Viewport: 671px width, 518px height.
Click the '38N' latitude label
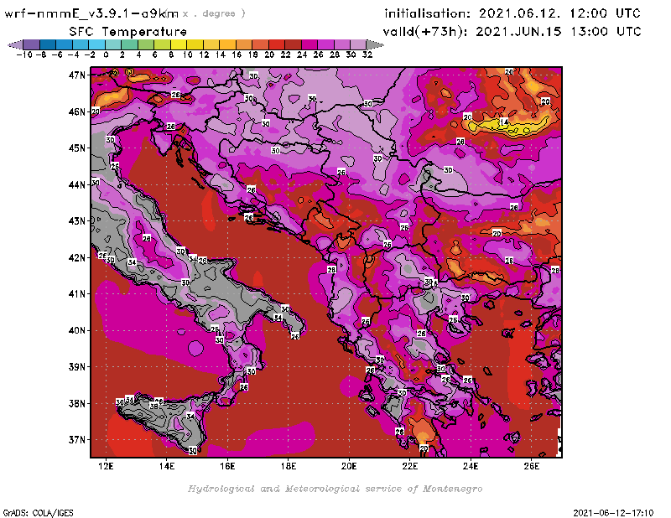coord(77,403)
